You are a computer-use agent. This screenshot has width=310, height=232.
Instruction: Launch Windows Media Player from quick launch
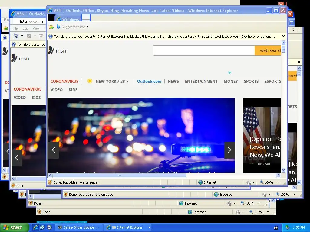(49, 227)
